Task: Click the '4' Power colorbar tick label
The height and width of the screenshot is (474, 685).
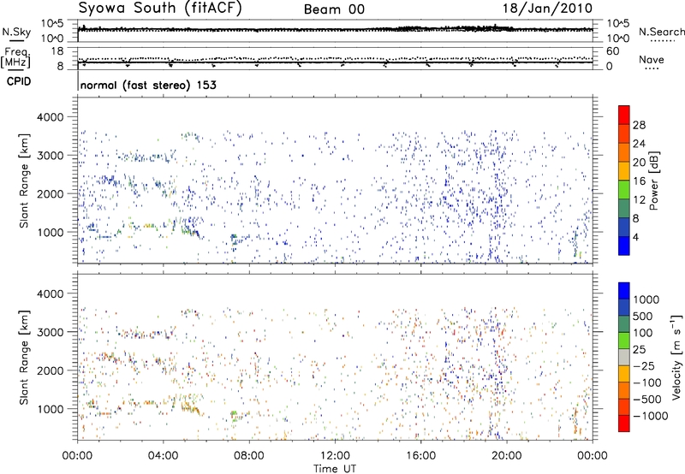Action: coord(635,237)
